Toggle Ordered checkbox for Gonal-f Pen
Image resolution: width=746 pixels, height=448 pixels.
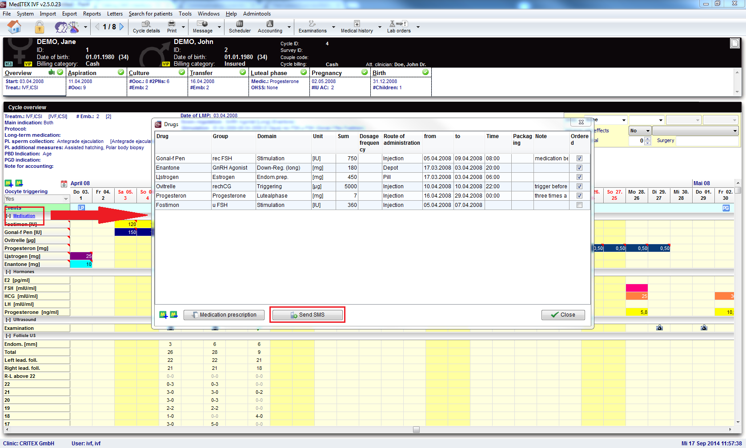(579, 159)
